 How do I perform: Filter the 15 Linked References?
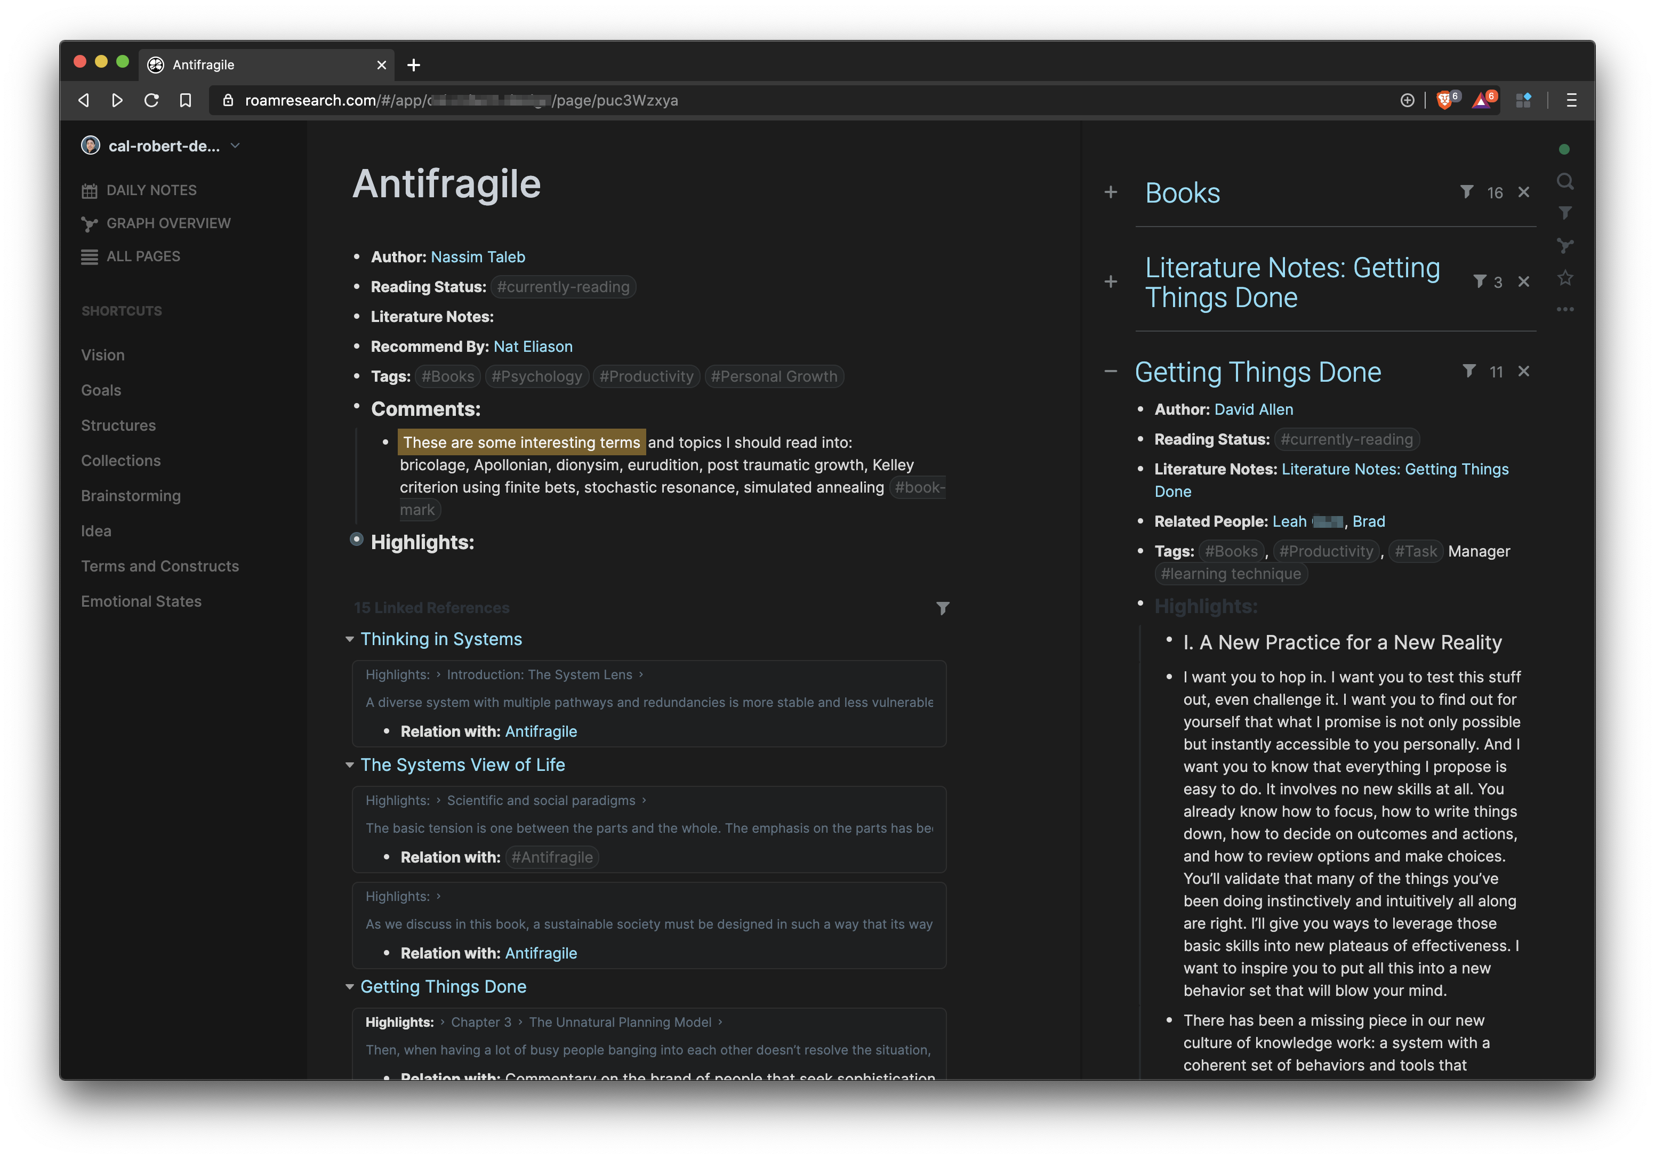942,608
